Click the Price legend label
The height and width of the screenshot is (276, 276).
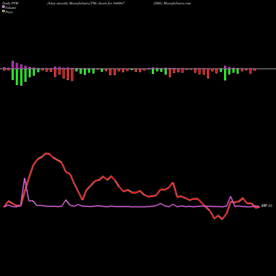[9, 12]
